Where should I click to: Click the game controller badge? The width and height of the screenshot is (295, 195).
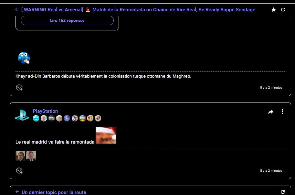coord(82,118)
